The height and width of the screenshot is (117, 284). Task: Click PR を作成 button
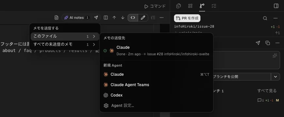[x=187, y=18]
